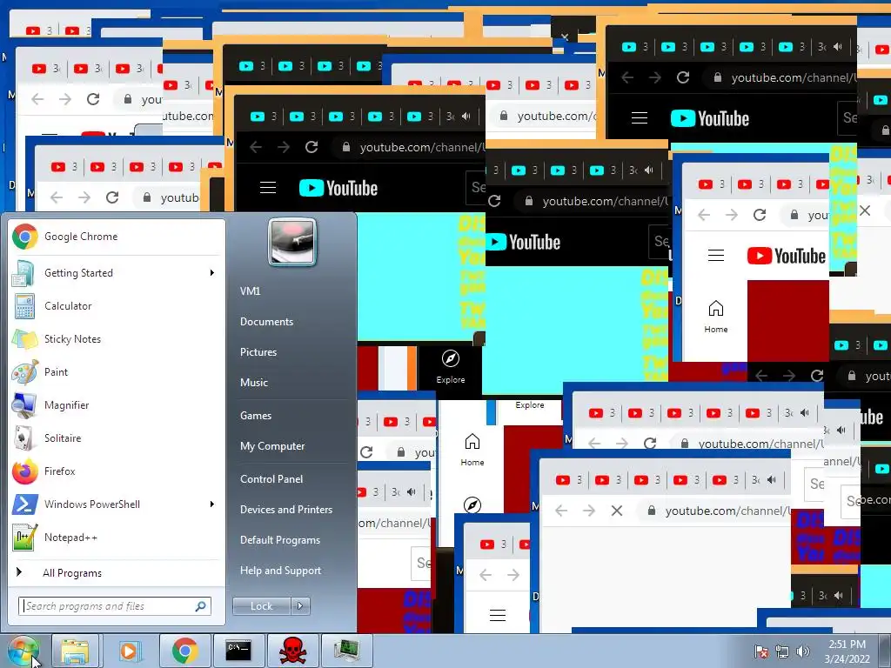Click the red YouTube logo

[787, 257]
